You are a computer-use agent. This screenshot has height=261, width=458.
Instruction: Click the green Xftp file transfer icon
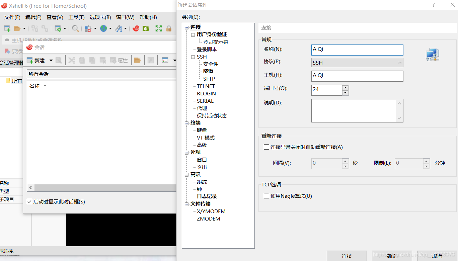tap(146, 28)
